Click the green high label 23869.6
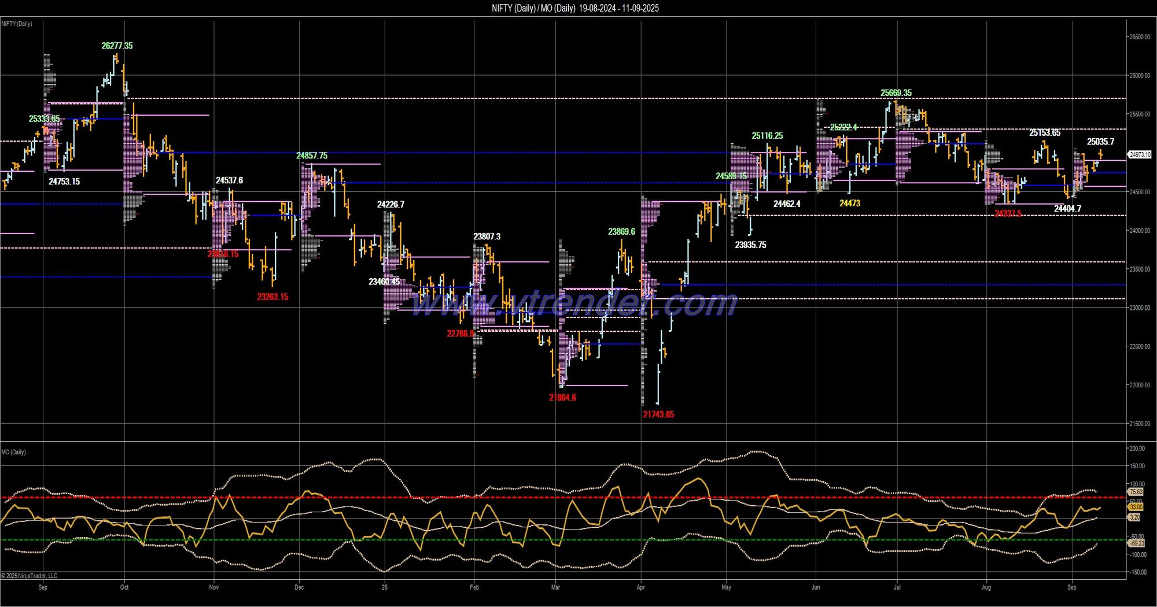 click(x=621, y=232)
